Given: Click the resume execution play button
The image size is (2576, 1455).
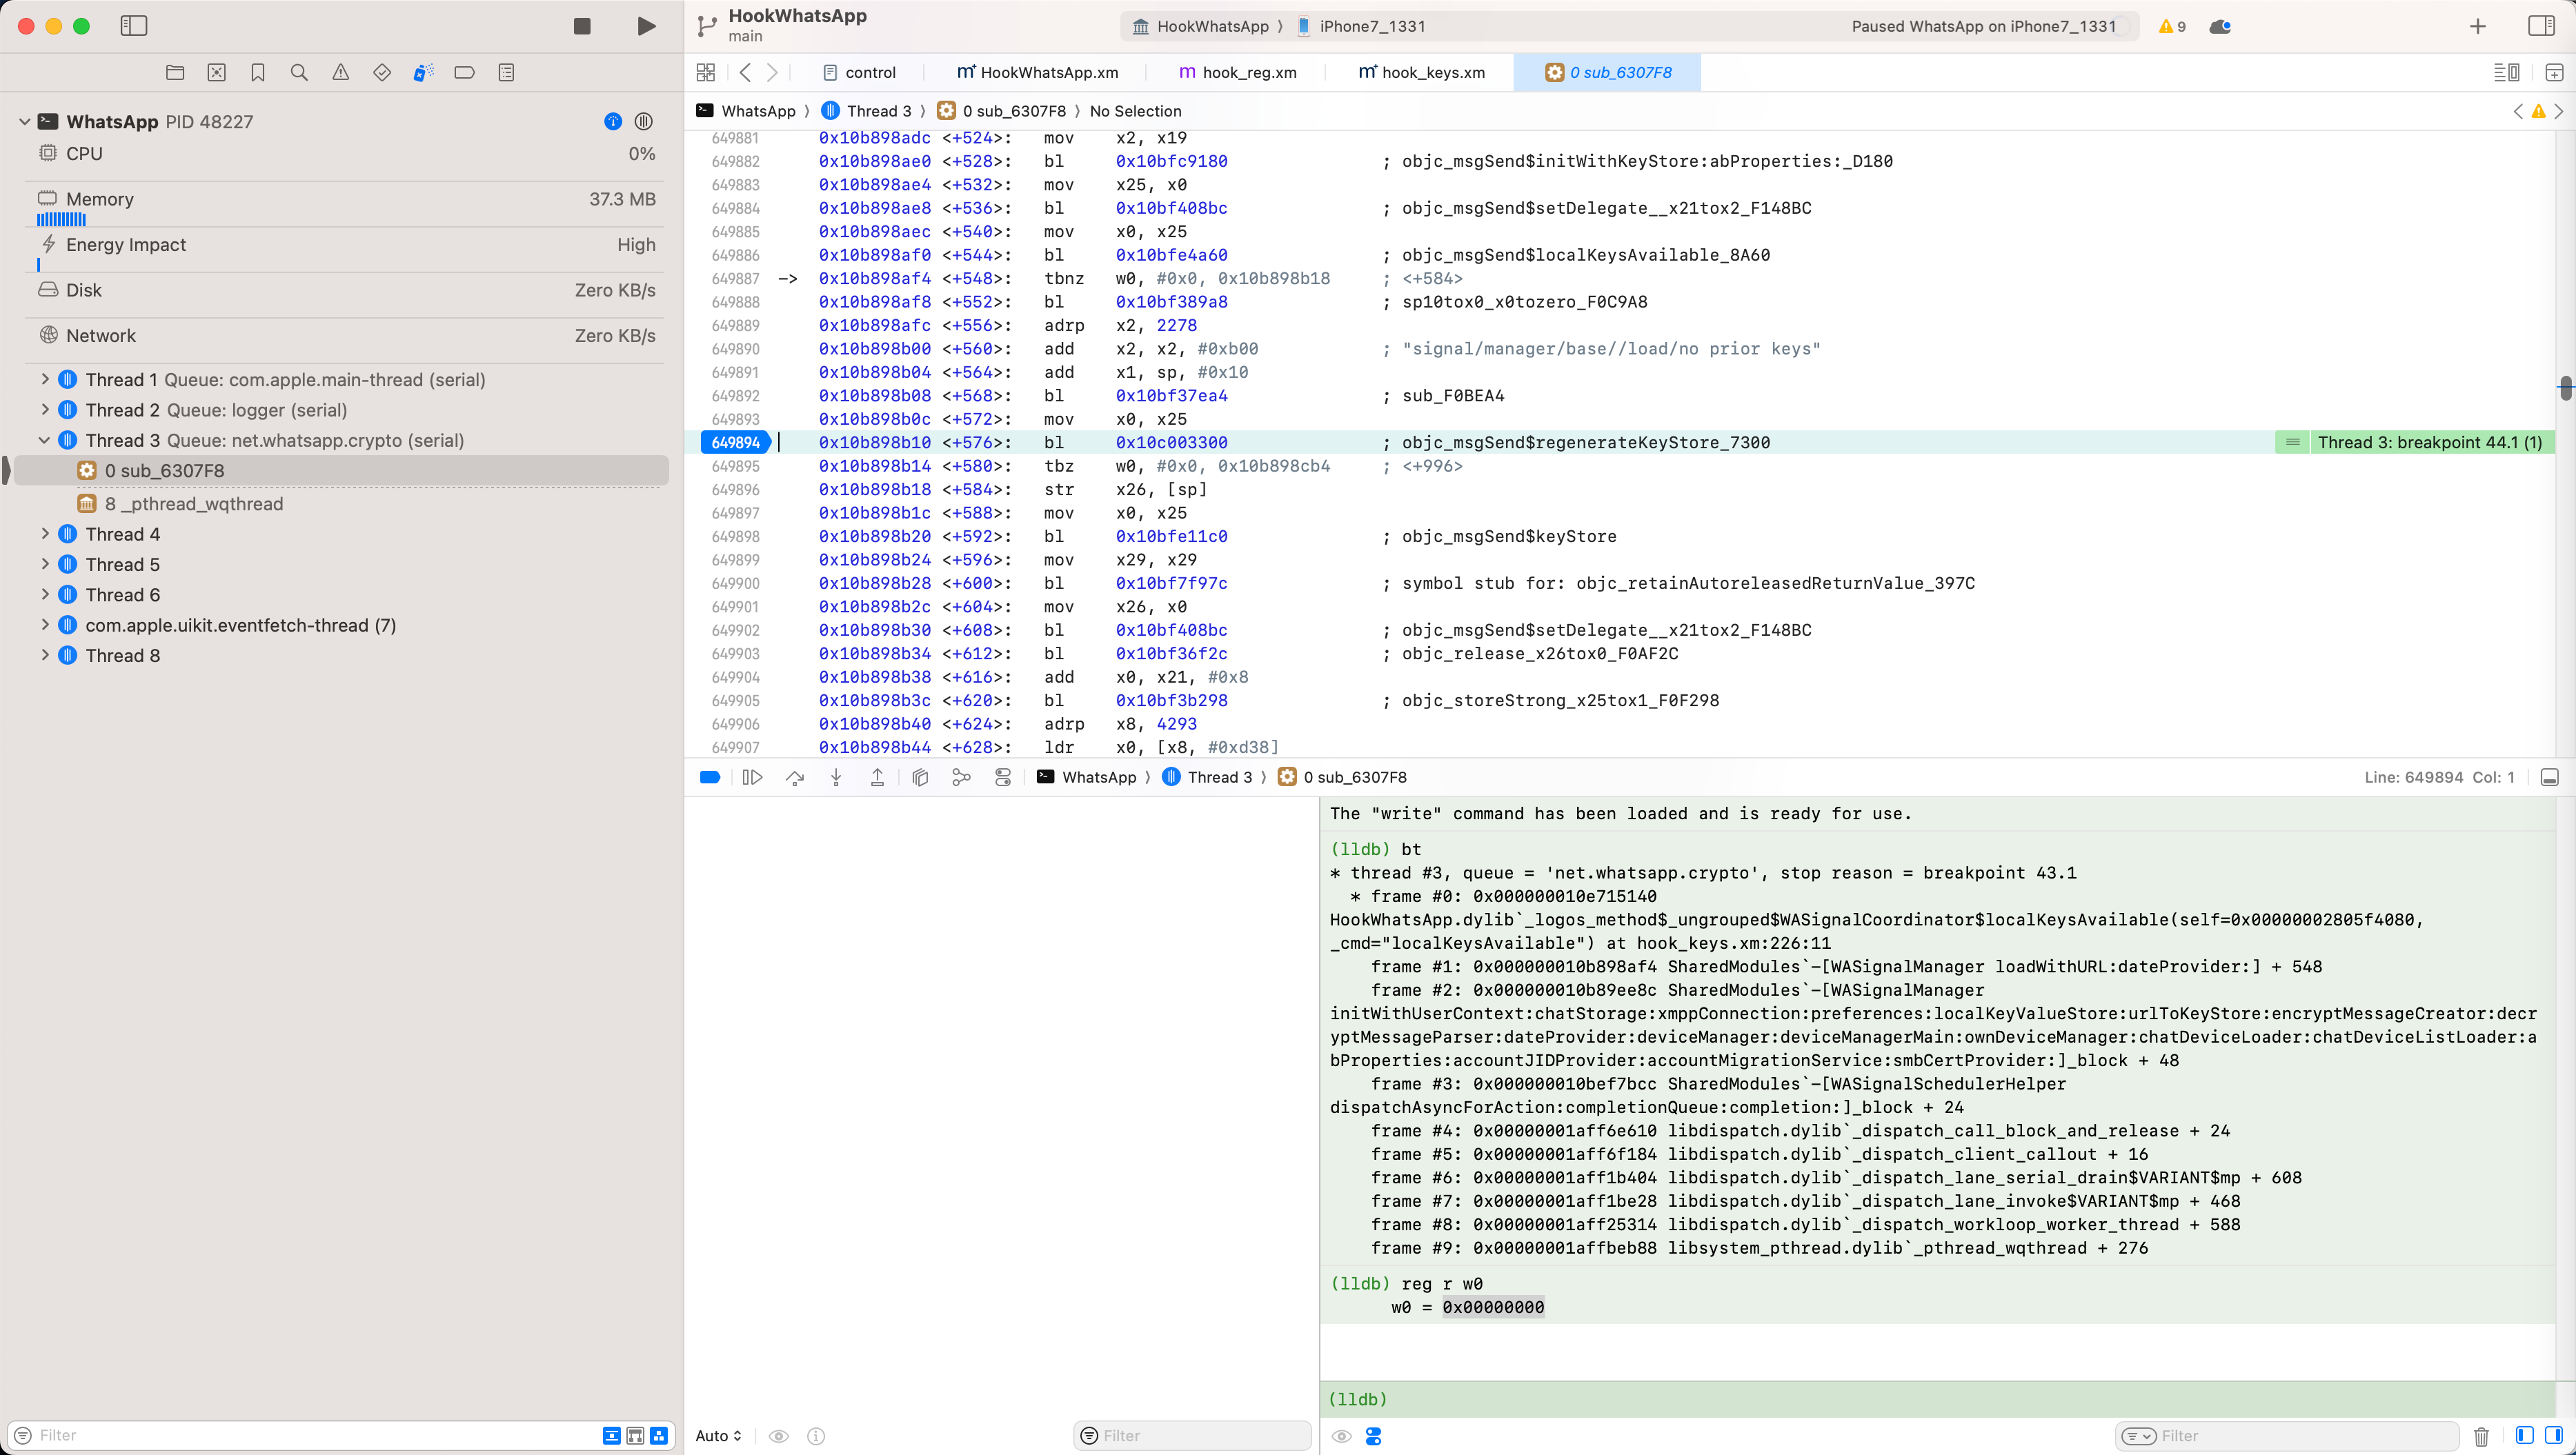Looking at the screenshot, I should (x=645, y=26).
